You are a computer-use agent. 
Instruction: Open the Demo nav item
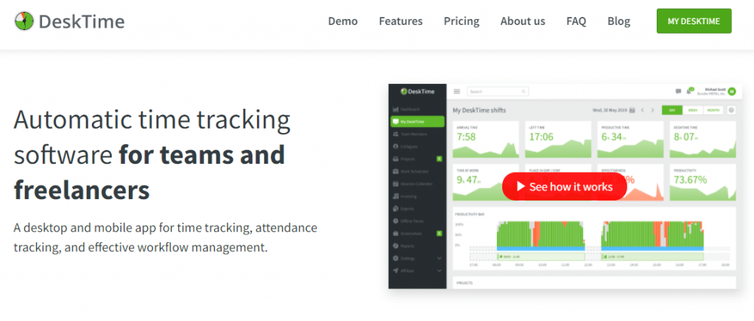[x=343, y=21]
